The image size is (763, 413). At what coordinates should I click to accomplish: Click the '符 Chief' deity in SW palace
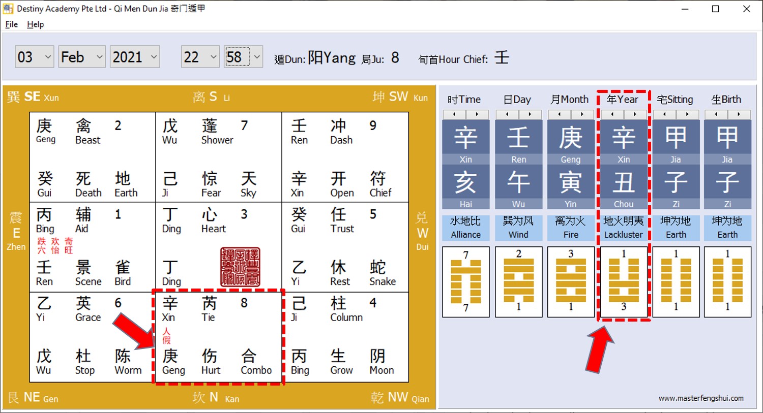[x=380, y=184]
